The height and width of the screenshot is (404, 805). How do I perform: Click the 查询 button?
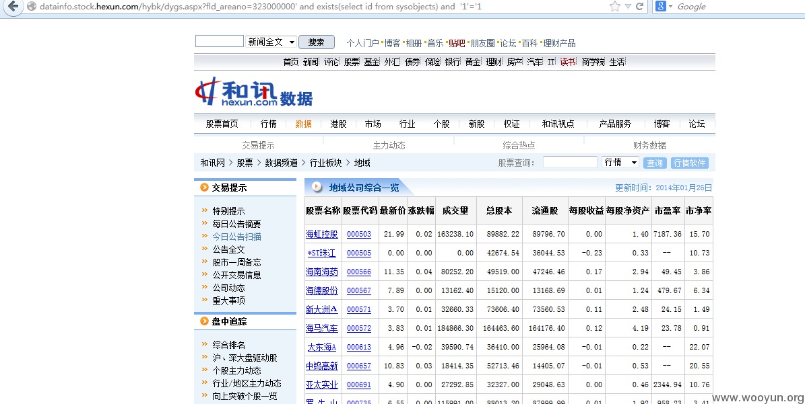pos(655,163)
